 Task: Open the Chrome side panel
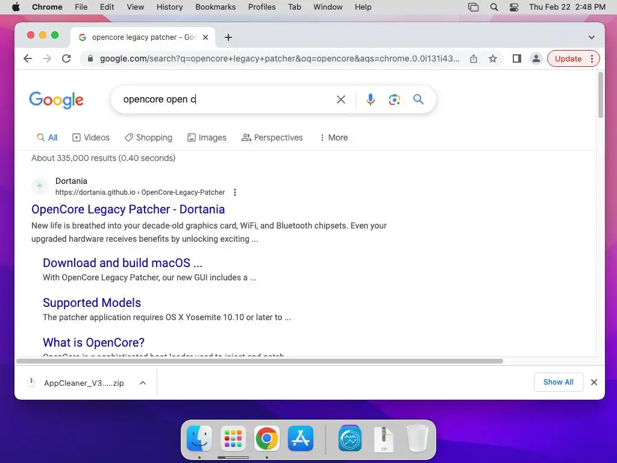pos(516,58)
